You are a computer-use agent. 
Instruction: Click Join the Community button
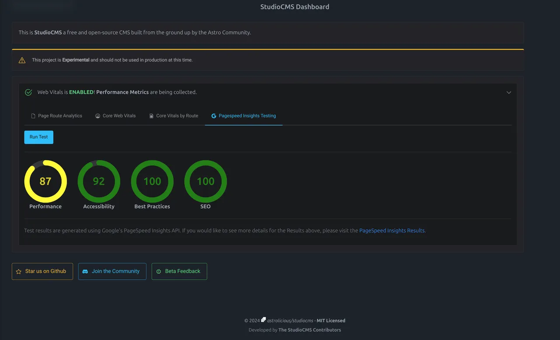pos(112,271)
